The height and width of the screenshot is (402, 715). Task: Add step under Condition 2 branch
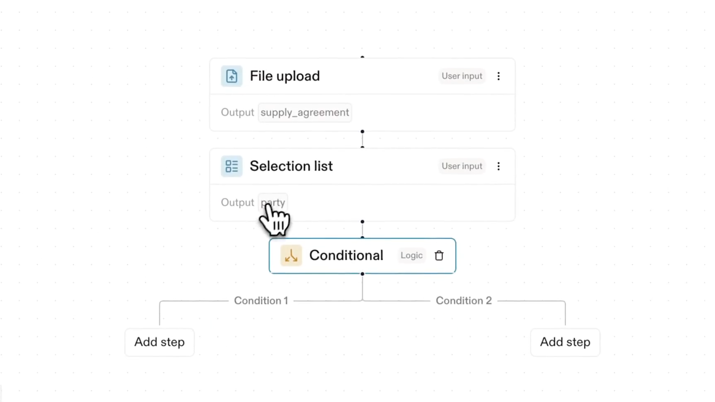tap(565, 342)
